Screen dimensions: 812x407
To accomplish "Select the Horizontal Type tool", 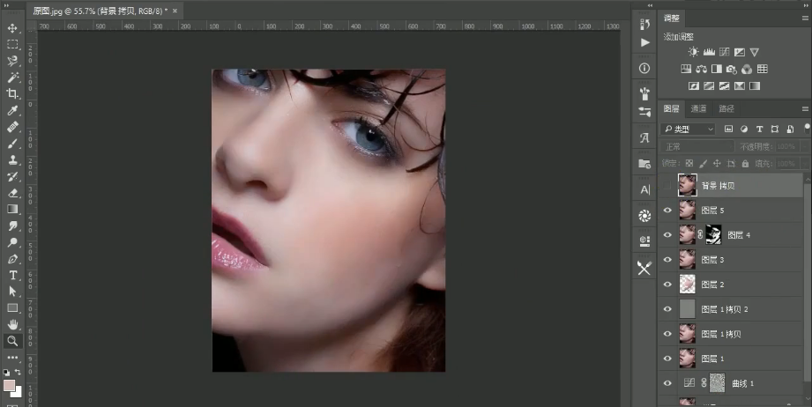I will pyautogui.click(x=12, y=275).
